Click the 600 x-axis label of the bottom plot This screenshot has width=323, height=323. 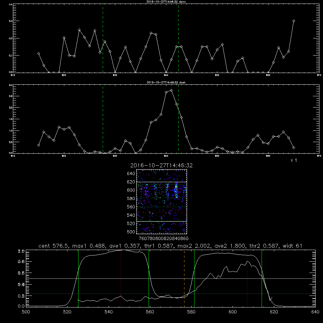233,312
